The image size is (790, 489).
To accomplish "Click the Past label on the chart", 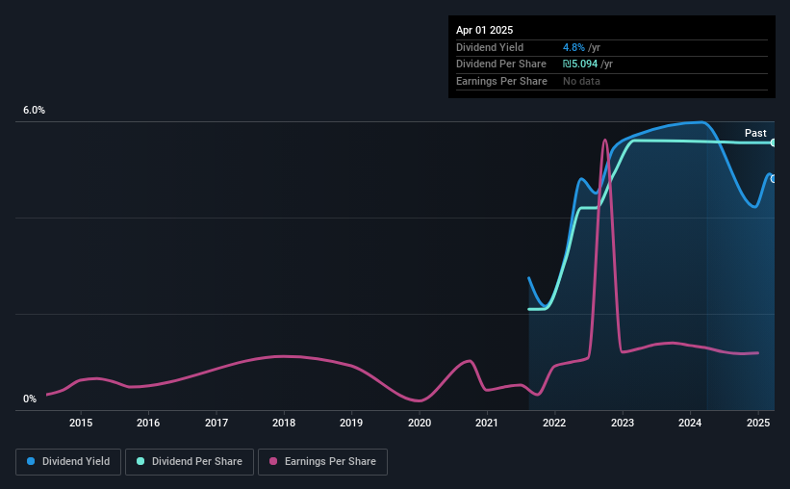I will tap(755, 133).
